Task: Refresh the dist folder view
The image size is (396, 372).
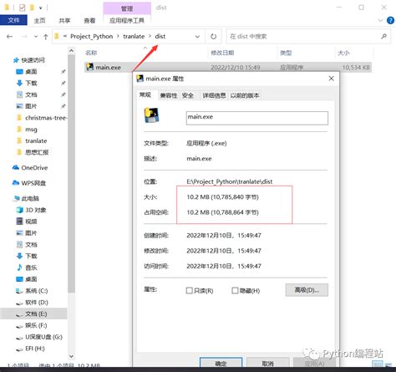Action: click(213, 37)
